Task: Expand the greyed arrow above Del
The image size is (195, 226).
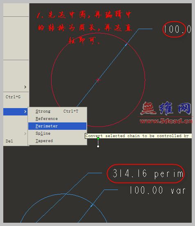Action: pyautogui.click(x=25, y=133)
